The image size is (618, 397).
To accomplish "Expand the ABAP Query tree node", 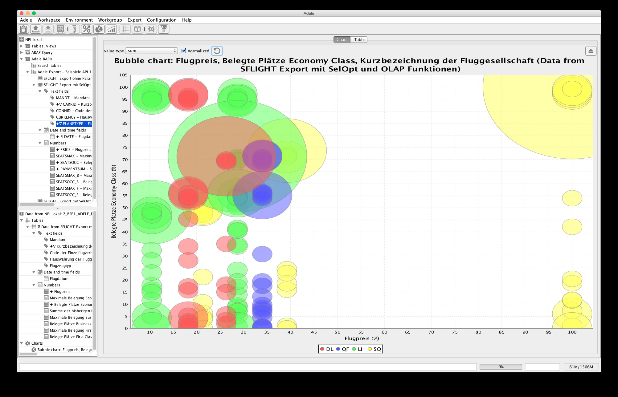I will 22,52.
